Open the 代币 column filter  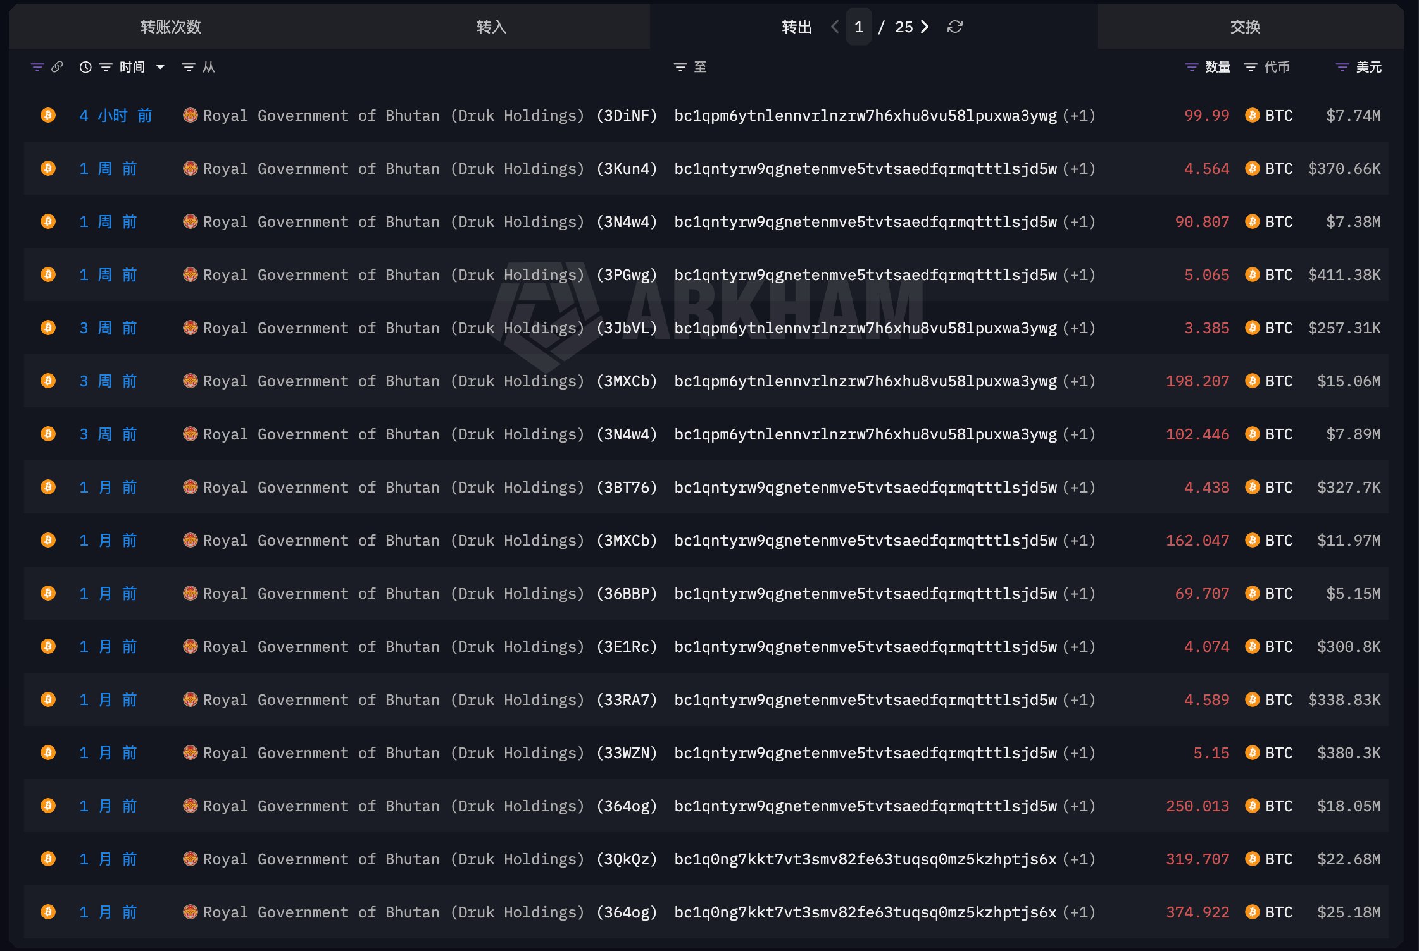coord(1251,67)
